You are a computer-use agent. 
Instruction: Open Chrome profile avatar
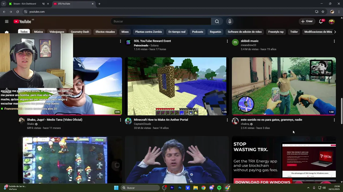332,12
